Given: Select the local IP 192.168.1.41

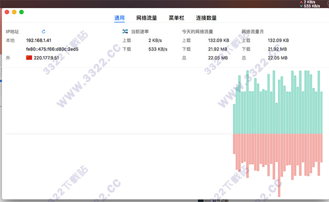Looking at the screenshot, I should click(38, 40).
